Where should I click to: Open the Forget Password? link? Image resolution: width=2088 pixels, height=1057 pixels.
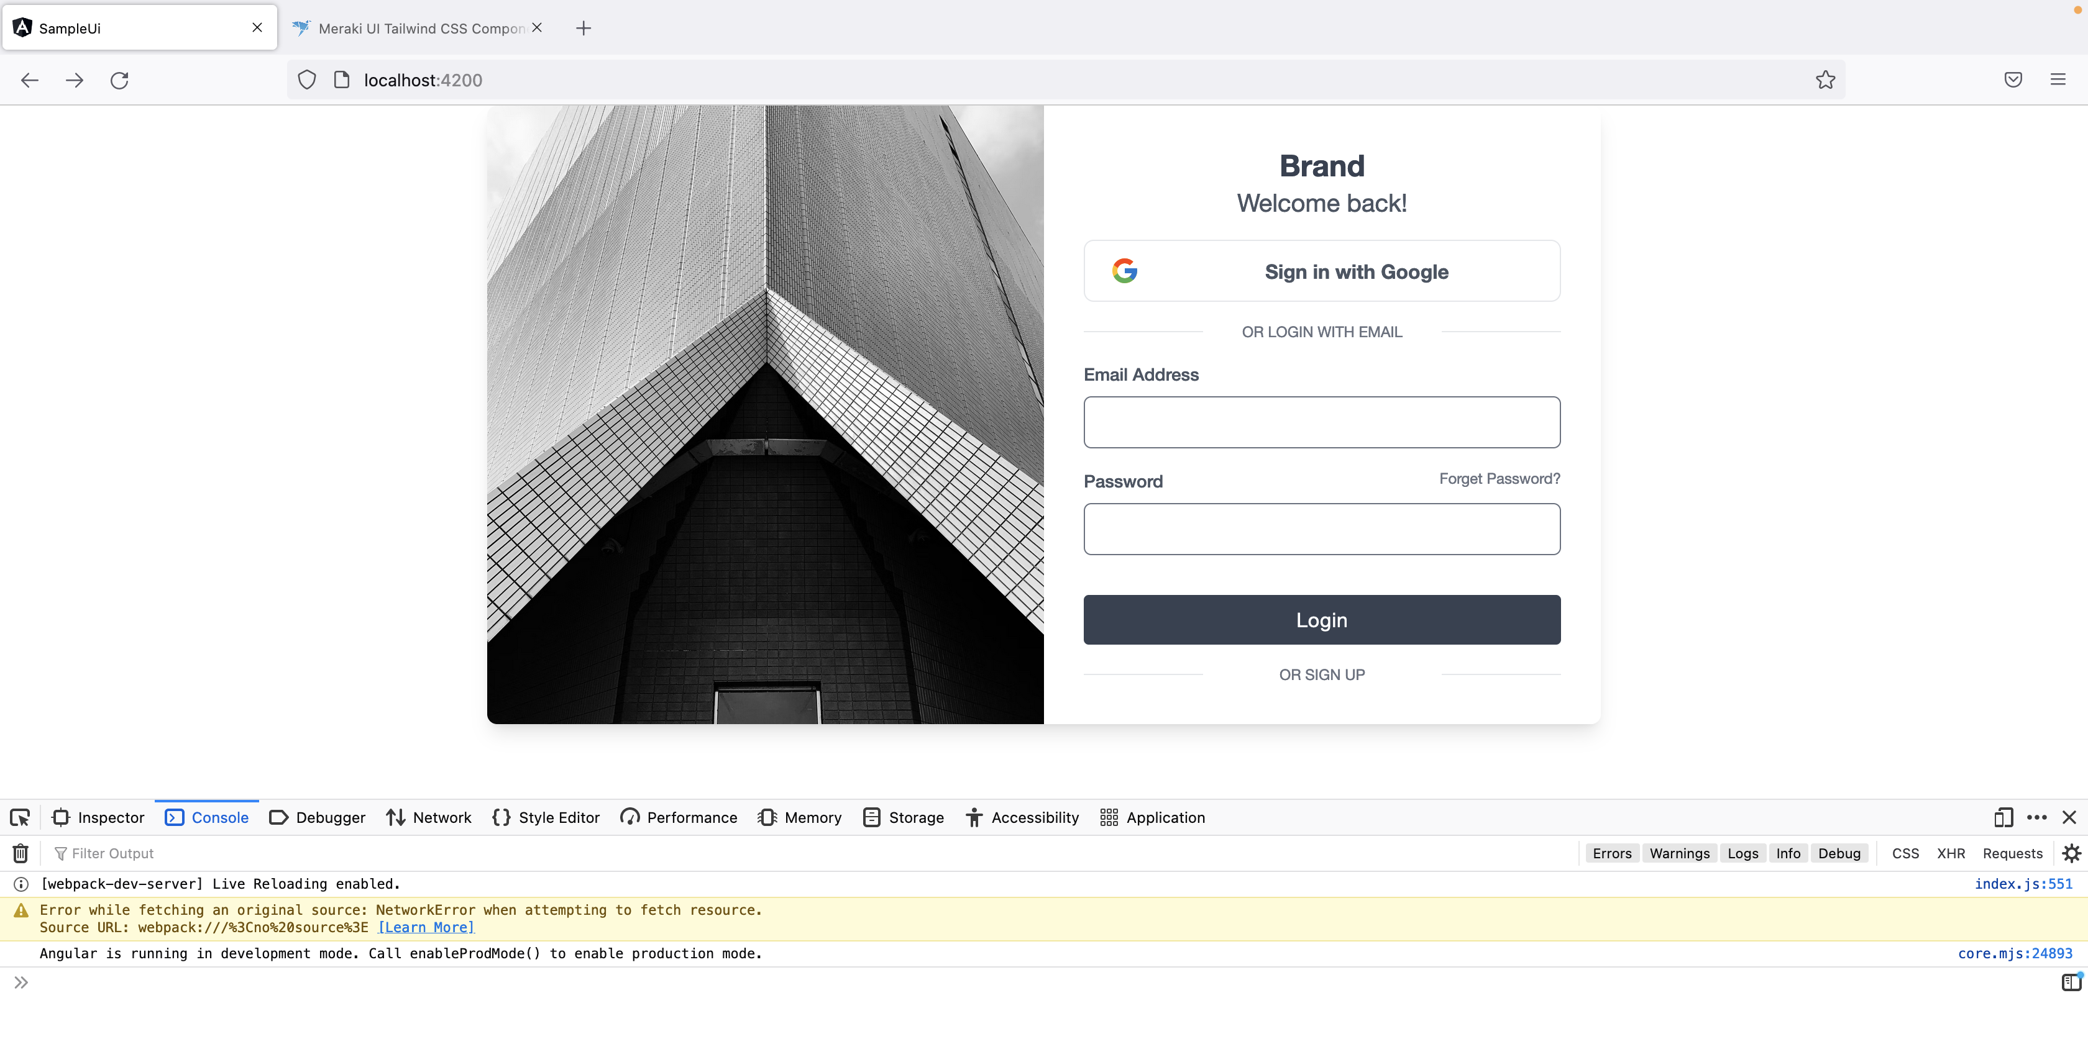tap(1499, 478)
